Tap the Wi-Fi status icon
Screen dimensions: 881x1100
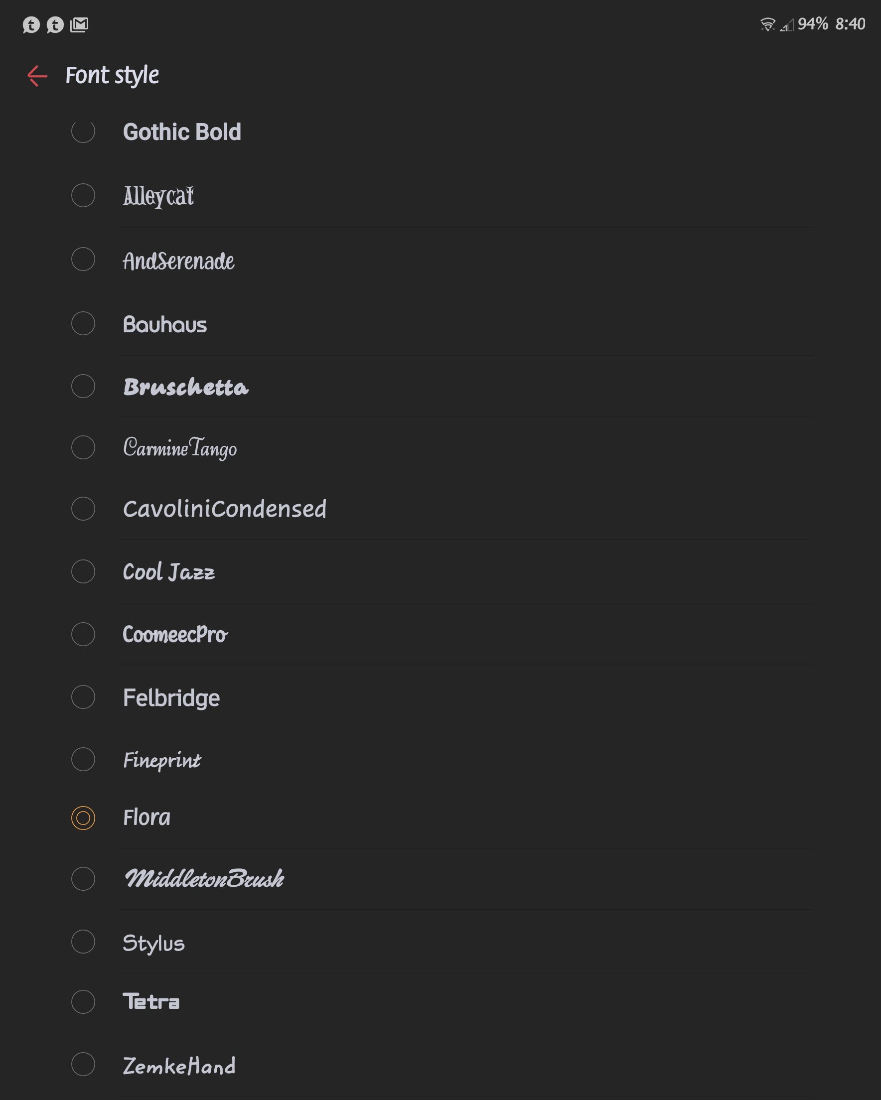[x=767, y=24]
